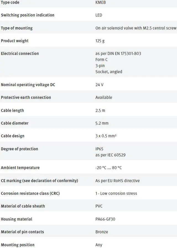
Task: Click the 5.2 mm cable diameter value
Action: point(102,123)
